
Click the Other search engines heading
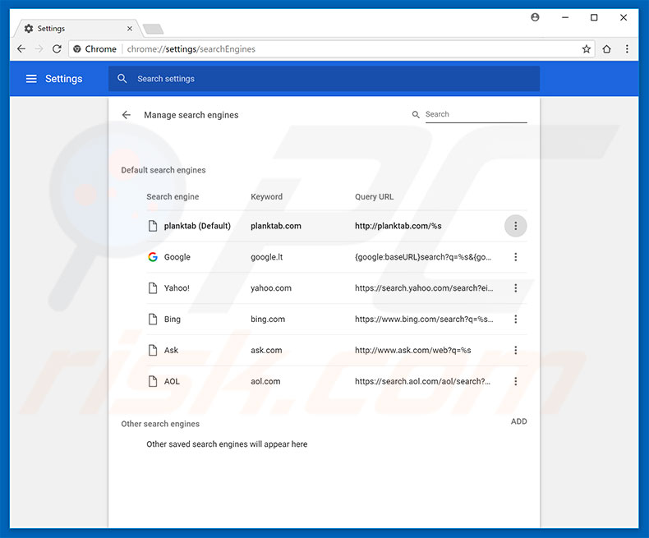click(x=160, y=424)
